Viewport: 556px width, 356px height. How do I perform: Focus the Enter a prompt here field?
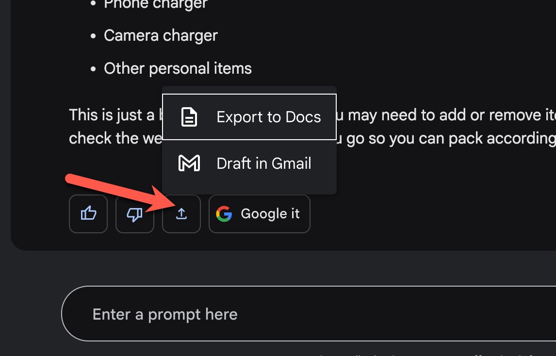[291, 314]
